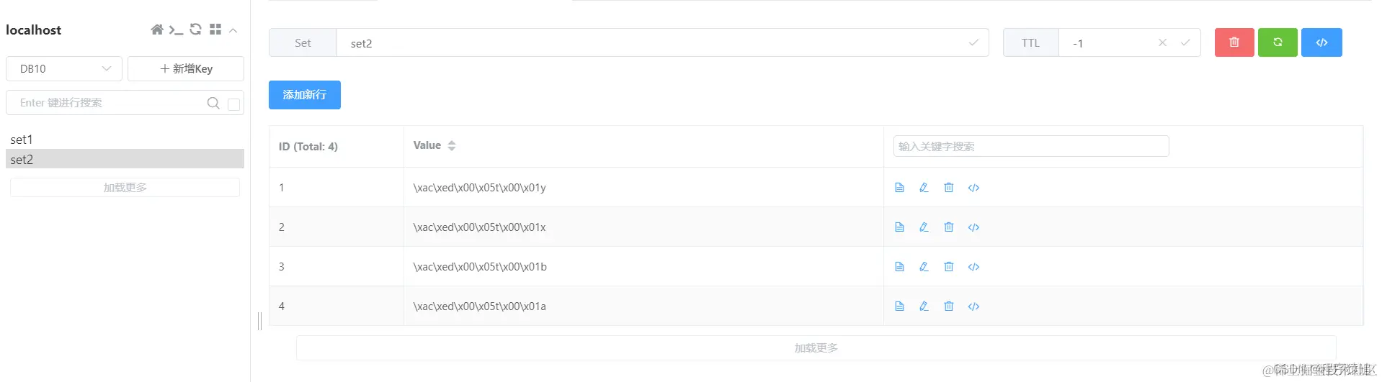Focus the keyword search field in the table
Image resolution: width=1382 pixels, height=382 pixels.
tap(1031, 146)
